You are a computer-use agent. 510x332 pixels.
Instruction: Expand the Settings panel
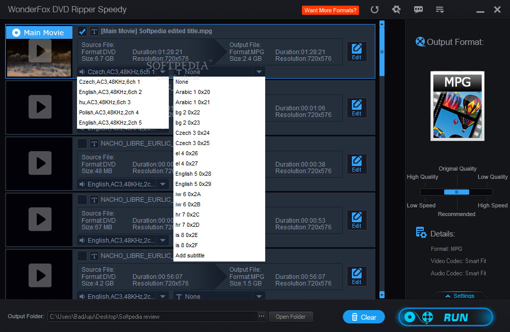460,296
